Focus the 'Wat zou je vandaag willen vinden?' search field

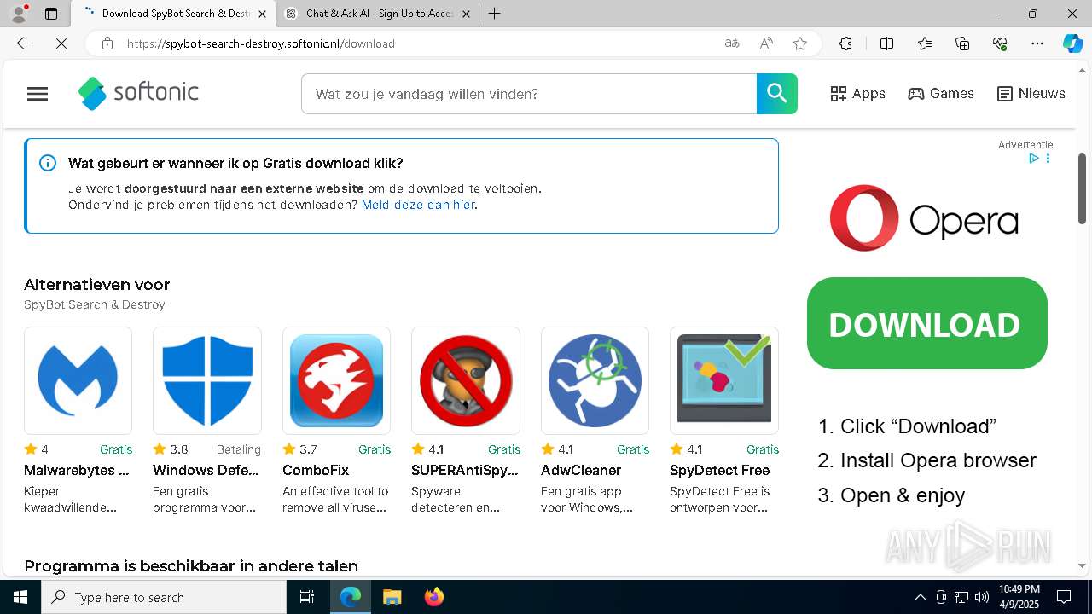(x=529, y=94)
